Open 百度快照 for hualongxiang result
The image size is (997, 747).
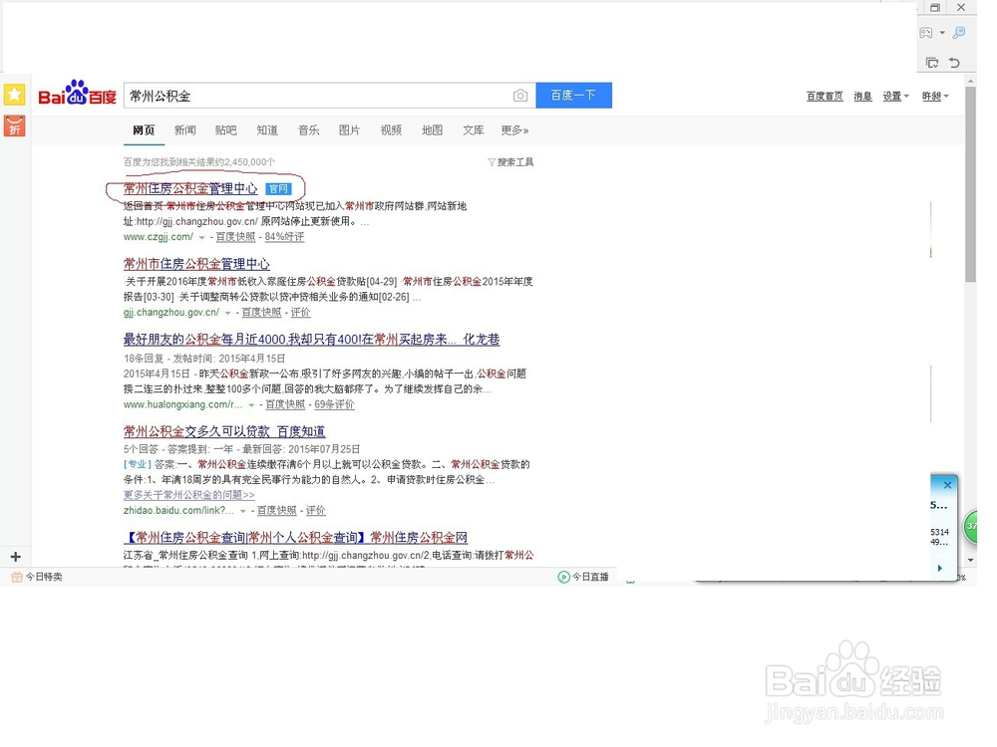pyautogui.click(x=285, y=404)
